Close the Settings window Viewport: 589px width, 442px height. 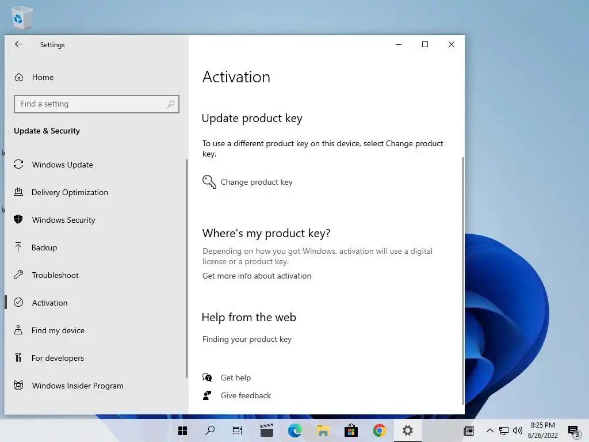coord(452,44)
